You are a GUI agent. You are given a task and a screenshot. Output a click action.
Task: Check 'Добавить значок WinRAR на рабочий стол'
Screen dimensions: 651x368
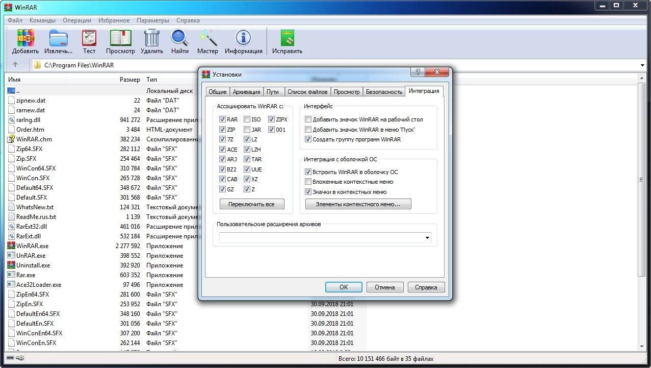pos(308,119)
